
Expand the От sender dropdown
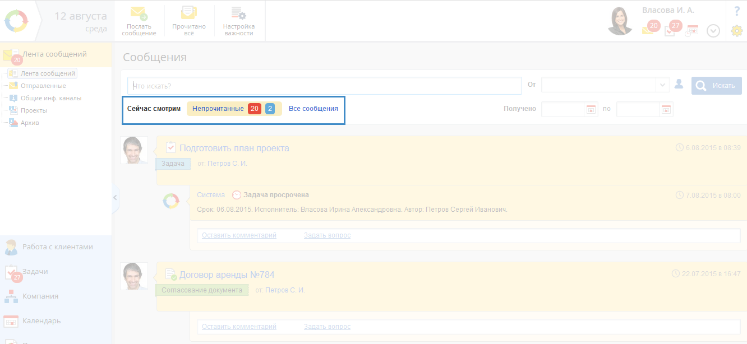pyautogui.click(x=663, y=85)
